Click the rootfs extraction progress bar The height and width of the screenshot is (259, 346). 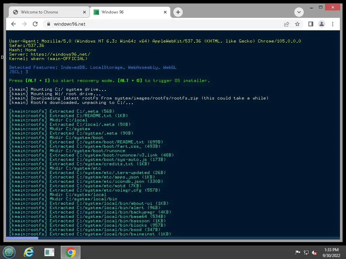point(173,238)
